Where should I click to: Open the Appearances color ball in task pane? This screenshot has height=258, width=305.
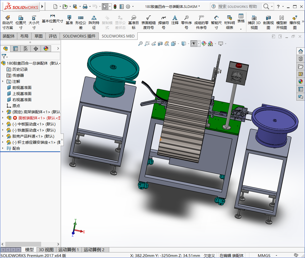(301, 82)
